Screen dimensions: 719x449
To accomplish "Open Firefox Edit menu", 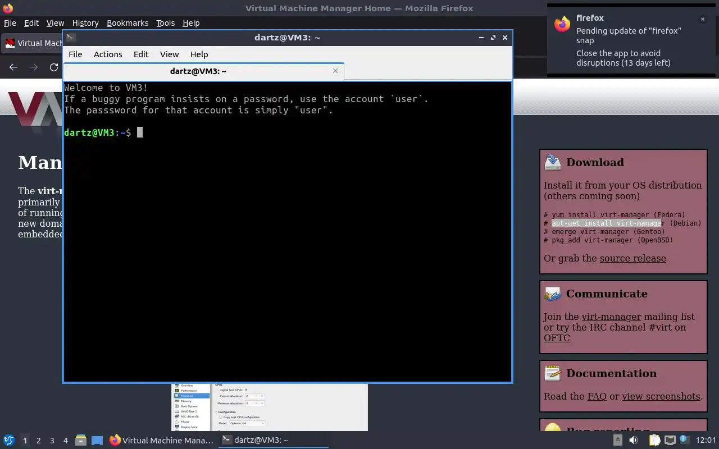I will click(31, 23).
